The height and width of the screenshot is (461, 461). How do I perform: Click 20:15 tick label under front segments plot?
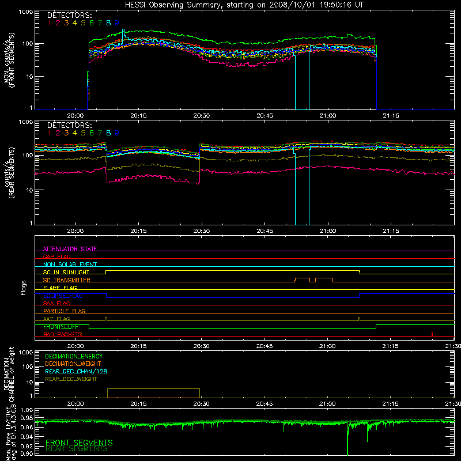[x=138, y=116]
